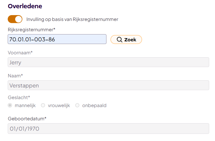Image resolution: width=215 pixels, height=141 pixels.
Task: Focus the Rijksregisternummer input field
Action: pyautogui.click(x=57, y=39)
